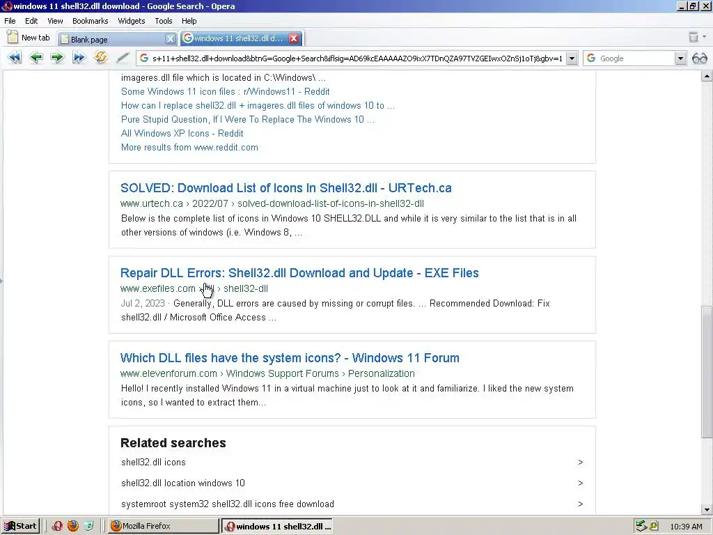Expand the closed tabs trash dropdown arrow
Viewport: 713px width, 535px height.
705,37
